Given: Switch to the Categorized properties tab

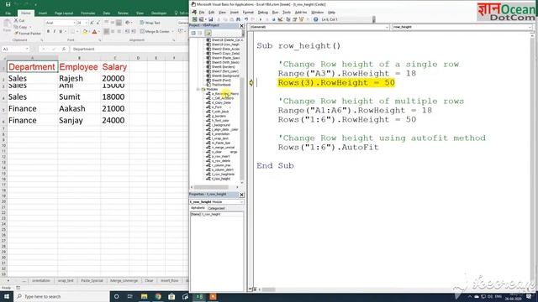Looking at the screenshot, I should point(217,208).
